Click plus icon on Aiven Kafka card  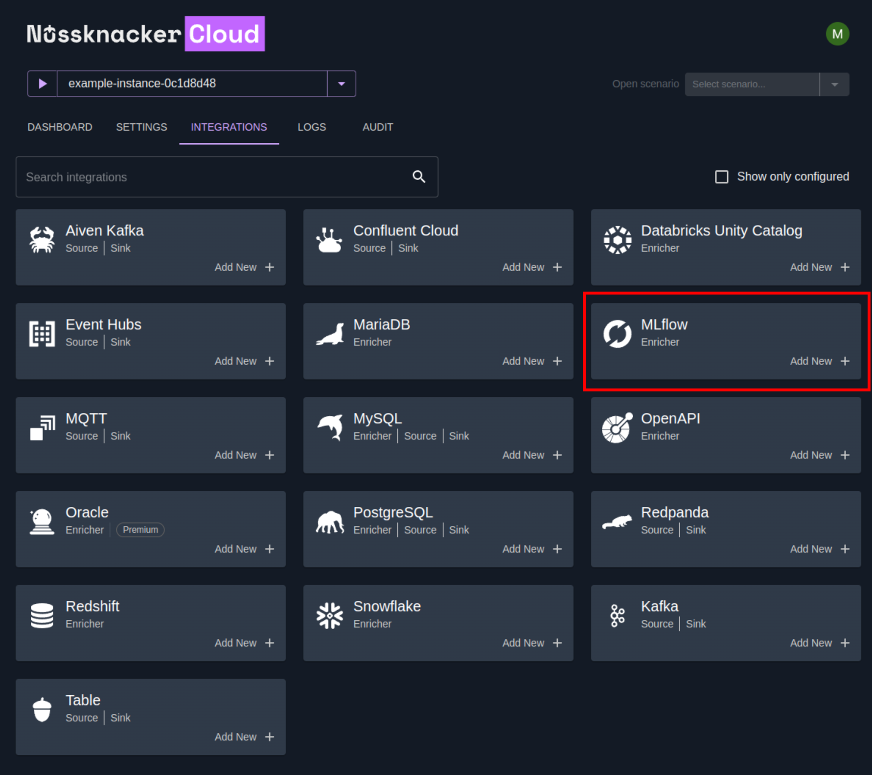click(x=270, y=267)
